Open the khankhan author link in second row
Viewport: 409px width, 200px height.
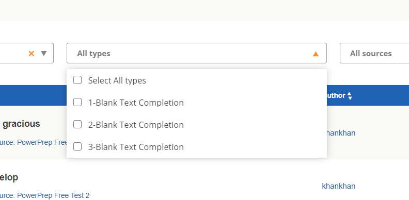[339, 186]
